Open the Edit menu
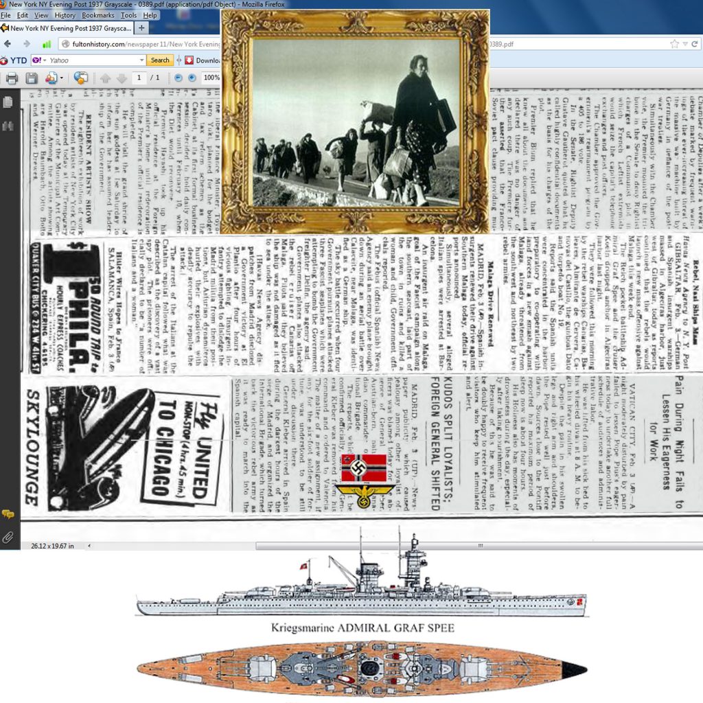 tap(23, 15)
